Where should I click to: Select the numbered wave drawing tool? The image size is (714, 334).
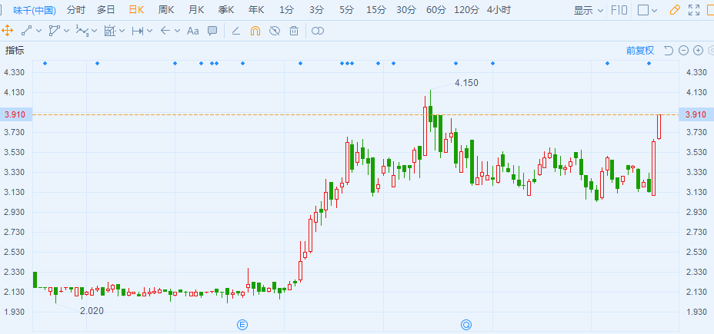pyautogui.click(x=82, y=31)
